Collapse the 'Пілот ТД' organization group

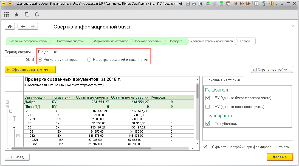tap(7, 107)
